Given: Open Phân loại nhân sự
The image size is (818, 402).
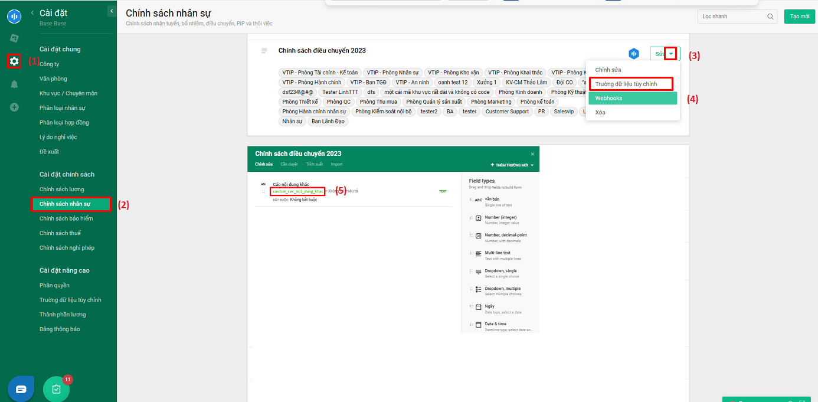Looking at the screenshot, I should coord(63,108).
